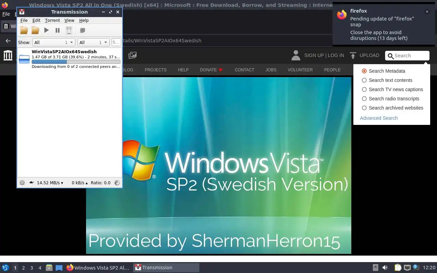Toggle turtle alternative speed limits icon

[31, 183]
